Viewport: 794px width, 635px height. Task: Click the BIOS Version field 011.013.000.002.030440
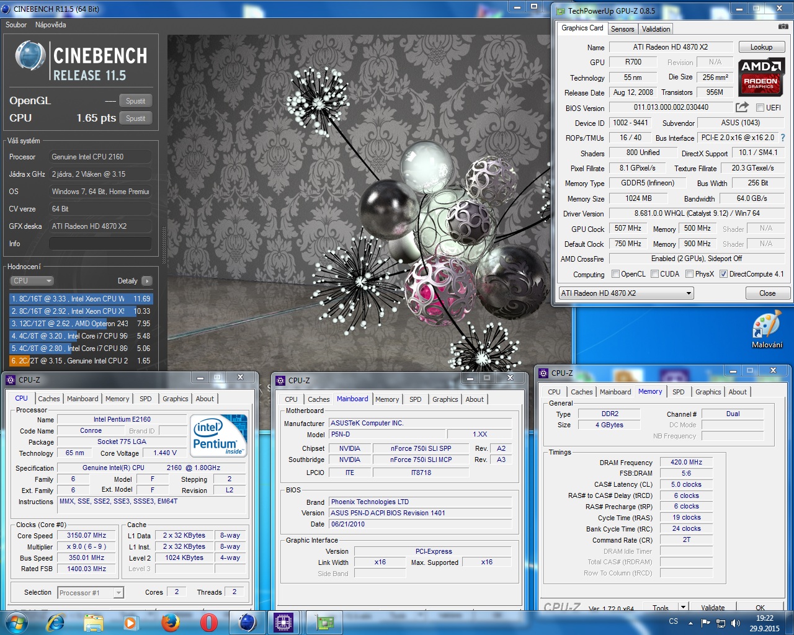click(x=671, y=107)
